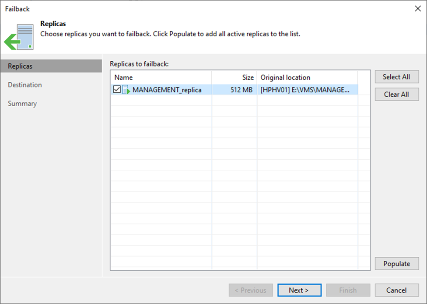Click the [HPHV01] E:\VMS original location cell
This screenshot has width=427, height=304.
305,90
